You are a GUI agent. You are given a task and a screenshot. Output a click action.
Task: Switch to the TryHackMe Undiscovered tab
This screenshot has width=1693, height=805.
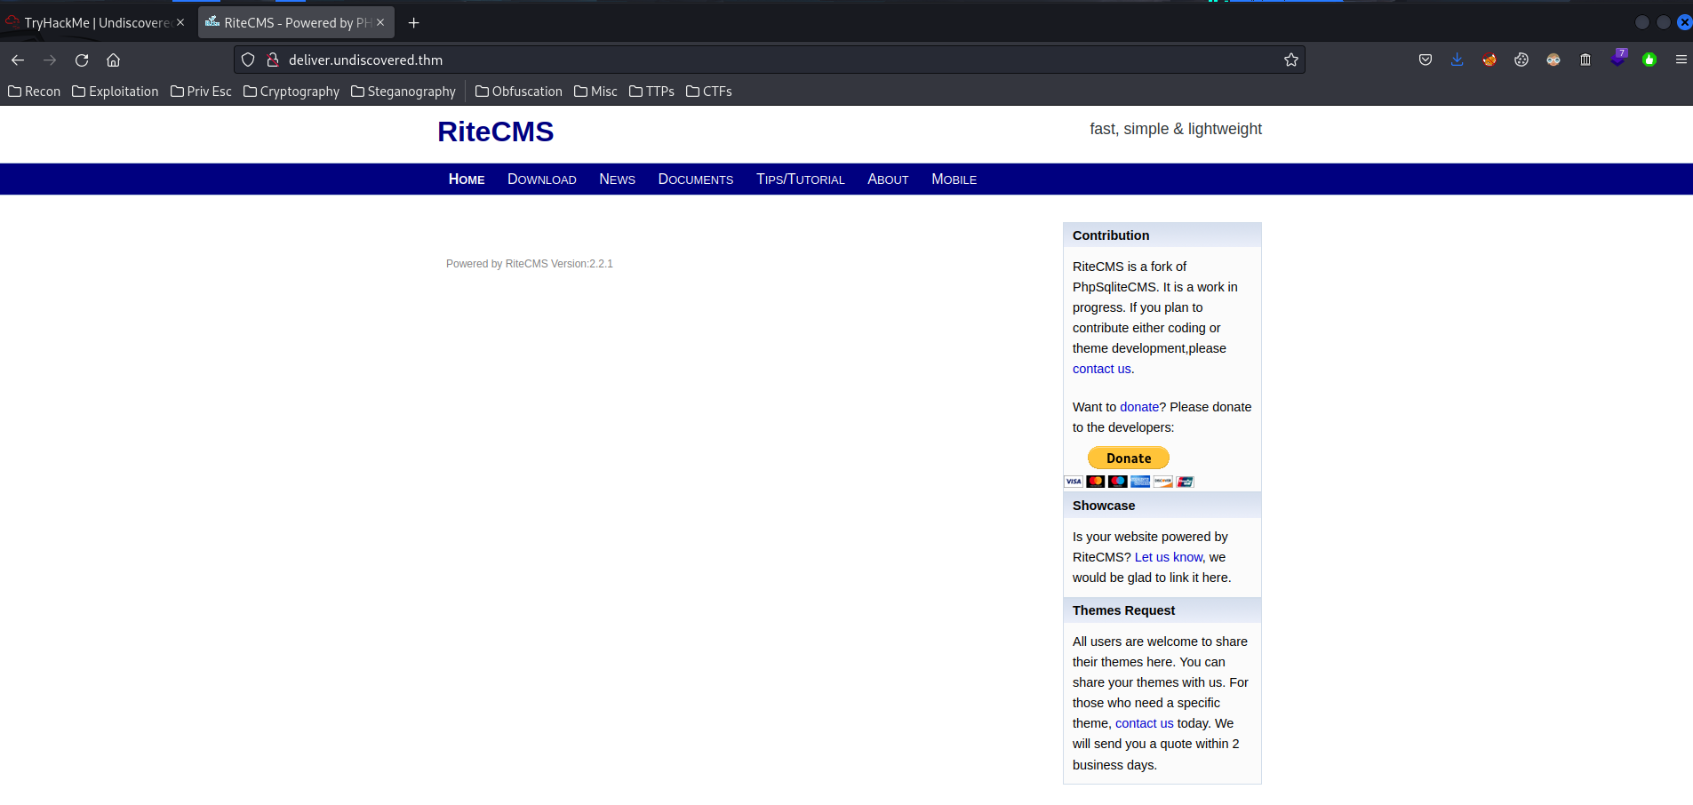tap(96, 23)
